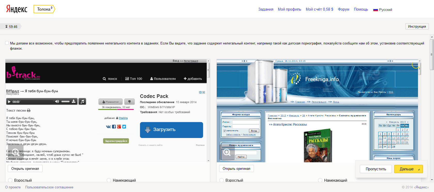Click the ad info icon beside the X
The image size is (434, 192).
(200, 92)
